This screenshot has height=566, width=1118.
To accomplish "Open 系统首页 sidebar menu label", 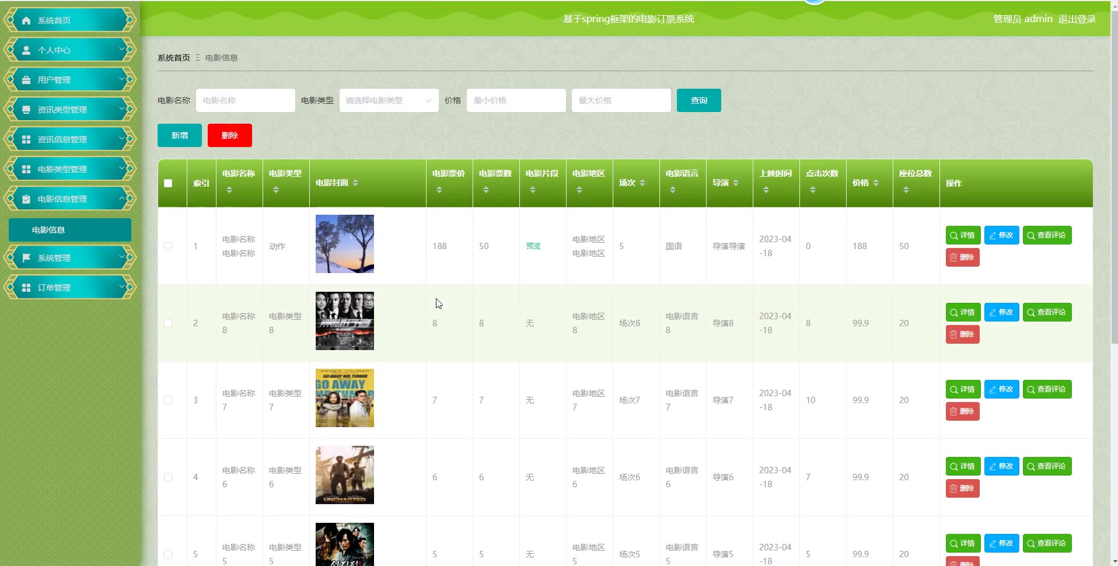I will coord(54,20).
